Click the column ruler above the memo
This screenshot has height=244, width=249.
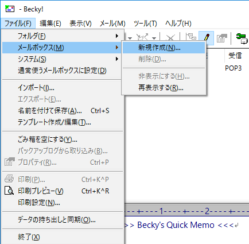186,211
